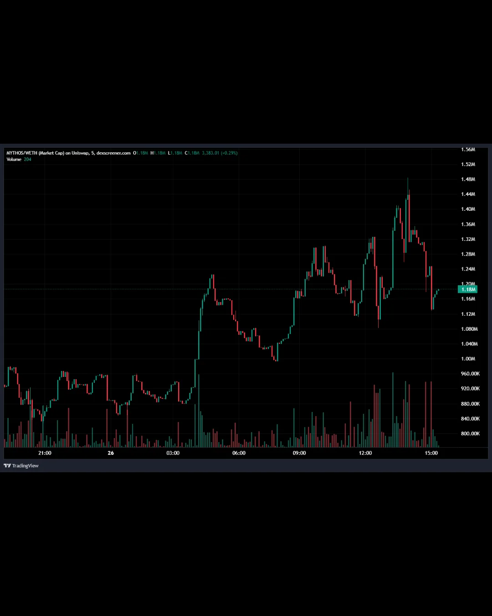Viewport: 492px width, 616px height.
Task: Click the 1.44M price axis label
Action: (x=468, y=194)
